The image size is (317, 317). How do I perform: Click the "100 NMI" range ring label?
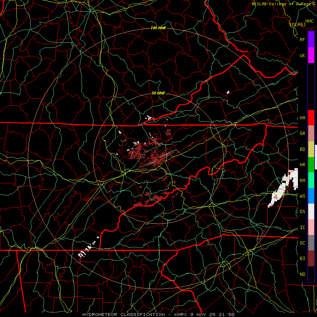[x=158, y=28]
